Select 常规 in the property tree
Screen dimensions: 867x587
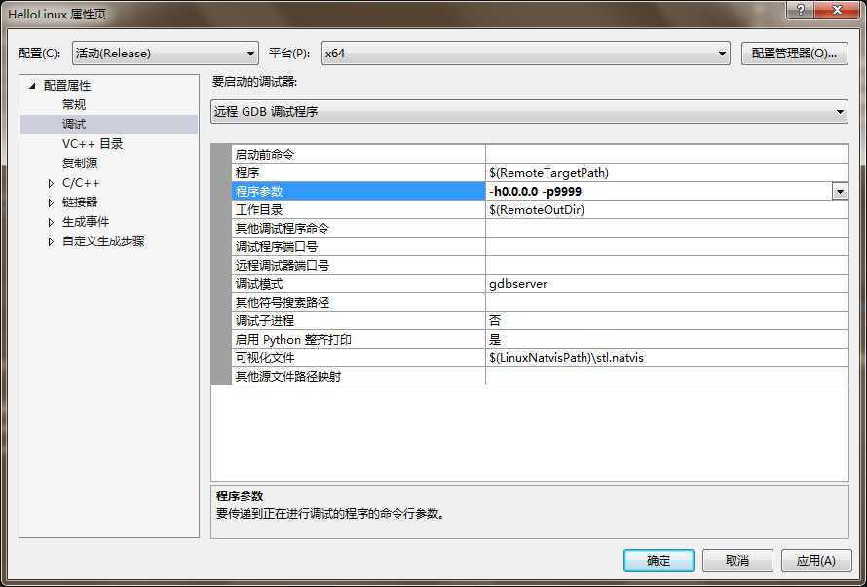tap(74, 105)
